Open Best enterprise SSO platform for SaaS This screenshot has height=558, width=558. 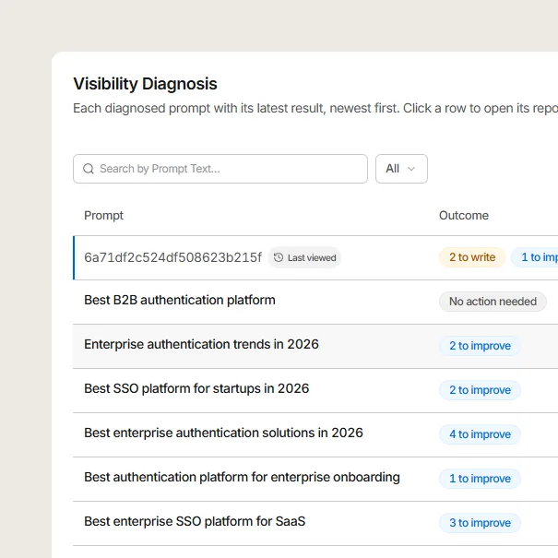tap(315, 524)
